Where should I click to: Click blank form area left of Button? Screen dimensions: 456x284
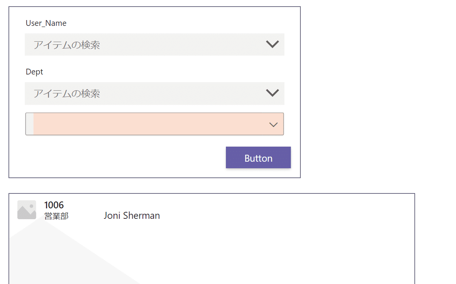click(122, 157)
